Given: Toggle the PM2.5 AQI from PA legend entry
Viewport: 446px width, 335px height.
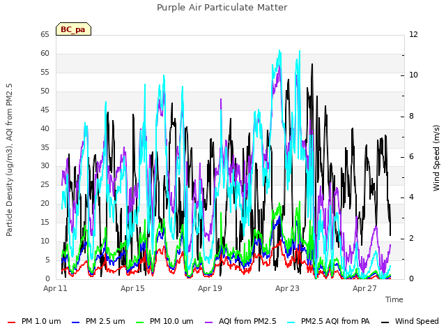Looking at the screenshot, I should 328,322.
